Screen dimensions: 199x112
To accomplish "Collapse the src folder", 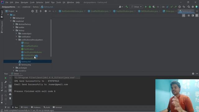I will click(8, 15).
